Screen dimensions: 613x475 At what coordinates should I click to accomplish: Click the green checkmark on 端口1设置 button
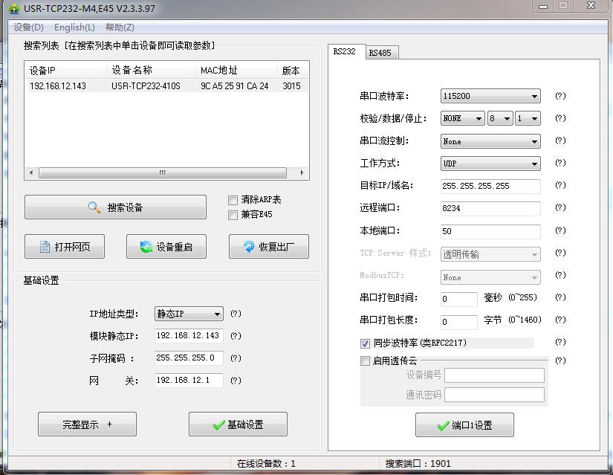[443, 425]
